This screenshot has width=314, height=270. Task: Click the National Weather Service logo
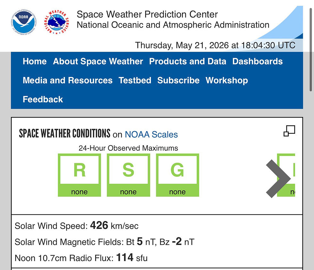coord(56,22)
